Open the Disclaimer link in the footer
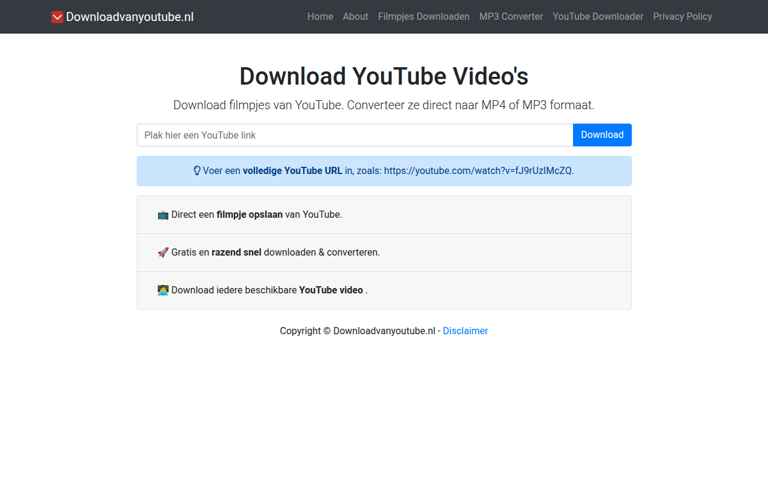The height and width of the screenshot is (480, 768). 466,331
